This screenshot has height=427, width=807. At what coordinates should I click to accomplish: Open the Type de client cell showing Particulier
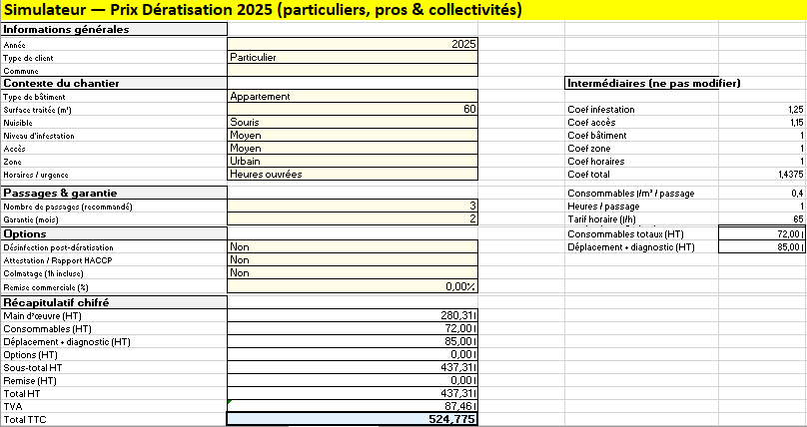point(354,57)
